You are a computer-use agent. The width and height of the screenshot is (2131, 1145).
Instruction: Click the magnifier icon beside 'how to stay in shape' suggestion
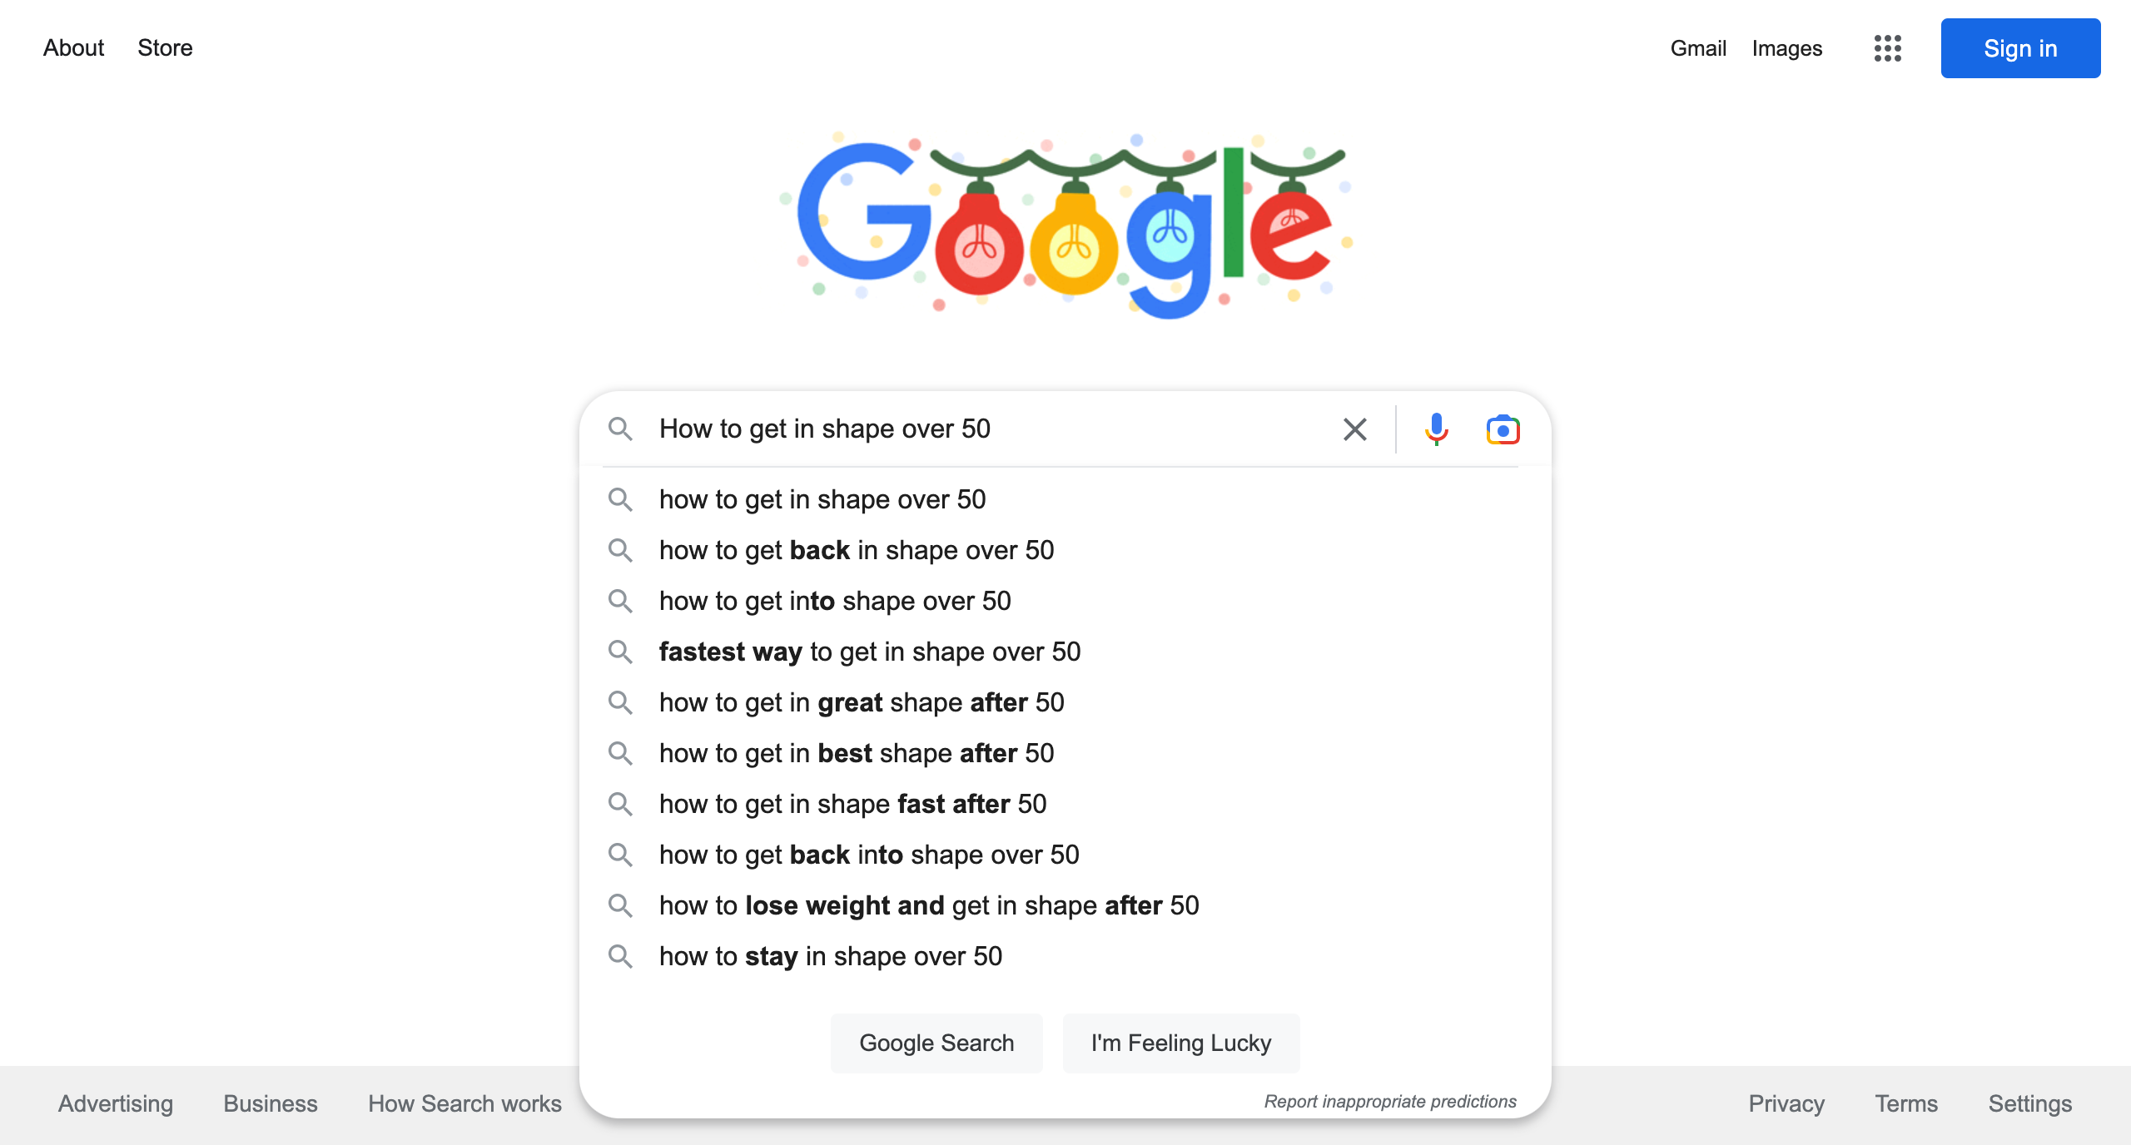(620, 956)
